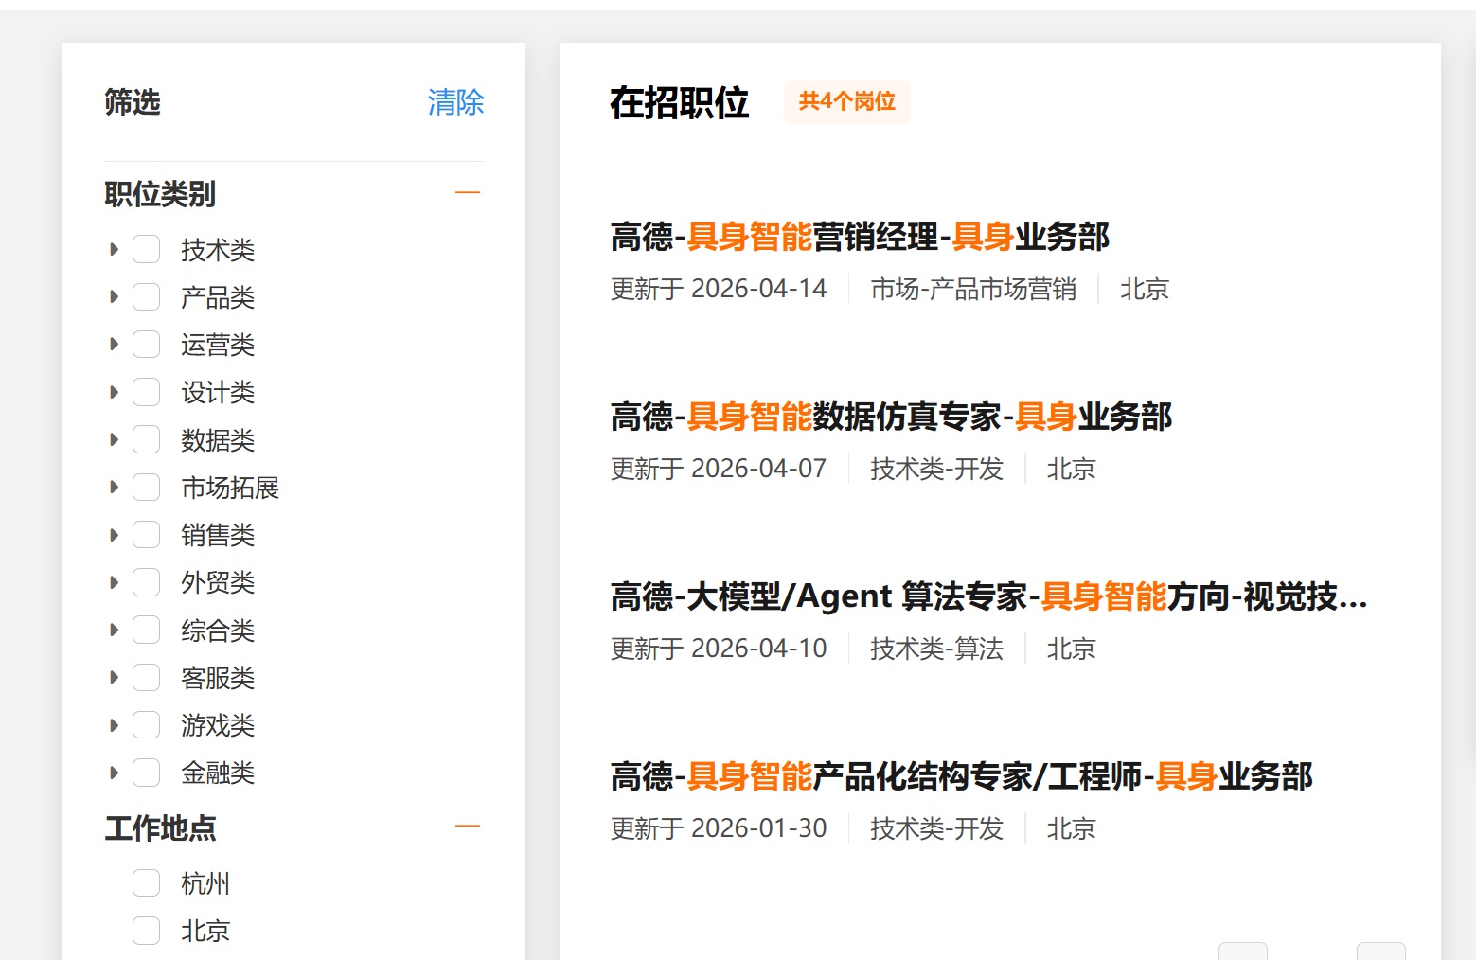The height and width of the screenshot is (960, 1476).
Task: Collapse the 职位类别 section minus icon
Action: [468, 193]
